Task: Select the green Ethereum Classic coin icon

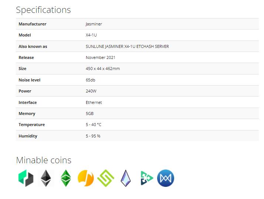Action: click(x=66, y=178)
